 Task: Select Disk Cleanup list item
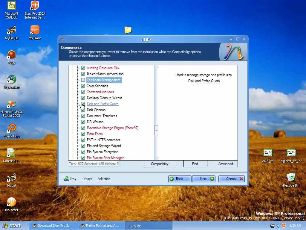(96, 110)
